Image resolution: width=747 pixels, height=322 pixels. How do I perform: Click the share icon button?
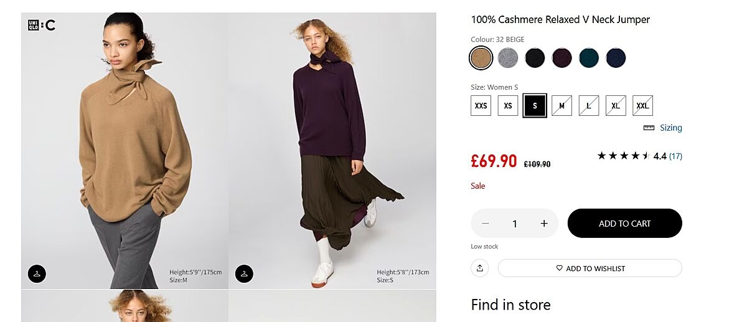[x=480, y=268]
